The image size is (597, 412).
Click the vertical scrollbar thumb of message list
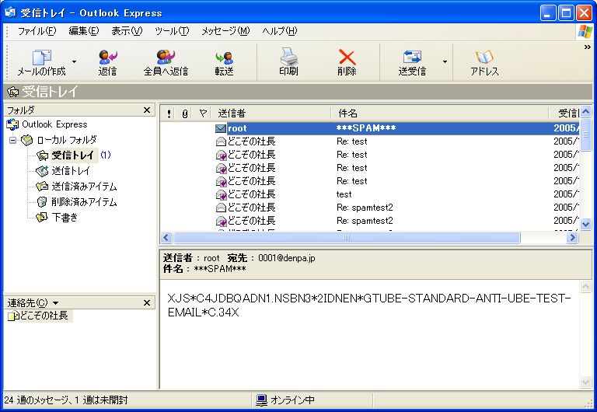point(585,134)
